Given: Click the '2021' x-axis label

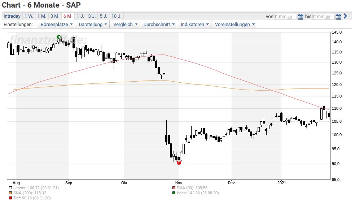Looking at the screenshot, I should pyautogui.click(x=282, y=183).
